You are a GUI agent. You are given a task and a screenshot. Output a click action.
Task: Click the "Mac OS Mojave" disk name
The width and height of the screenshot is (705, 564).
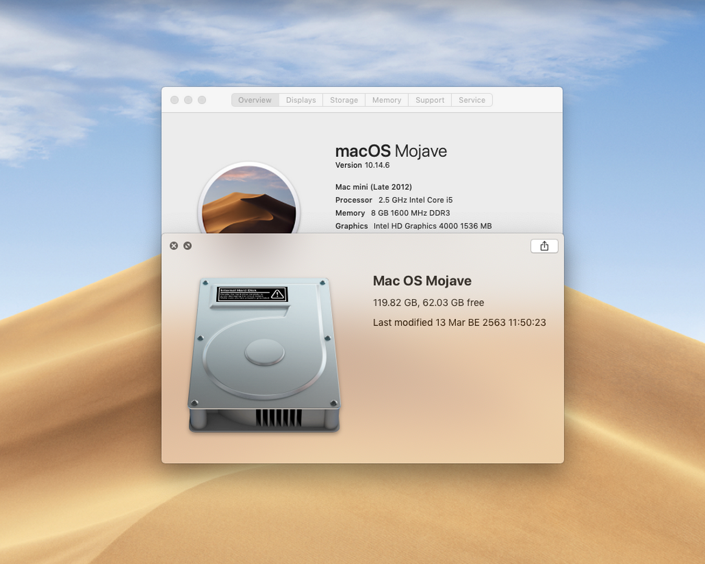[x=422, y=281]
